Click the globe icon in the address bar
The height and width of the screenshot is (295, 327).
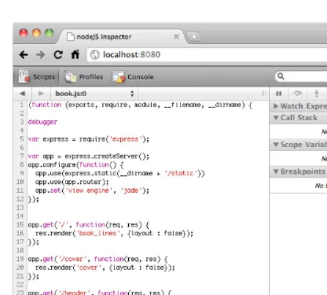click(x=95, y=55)
